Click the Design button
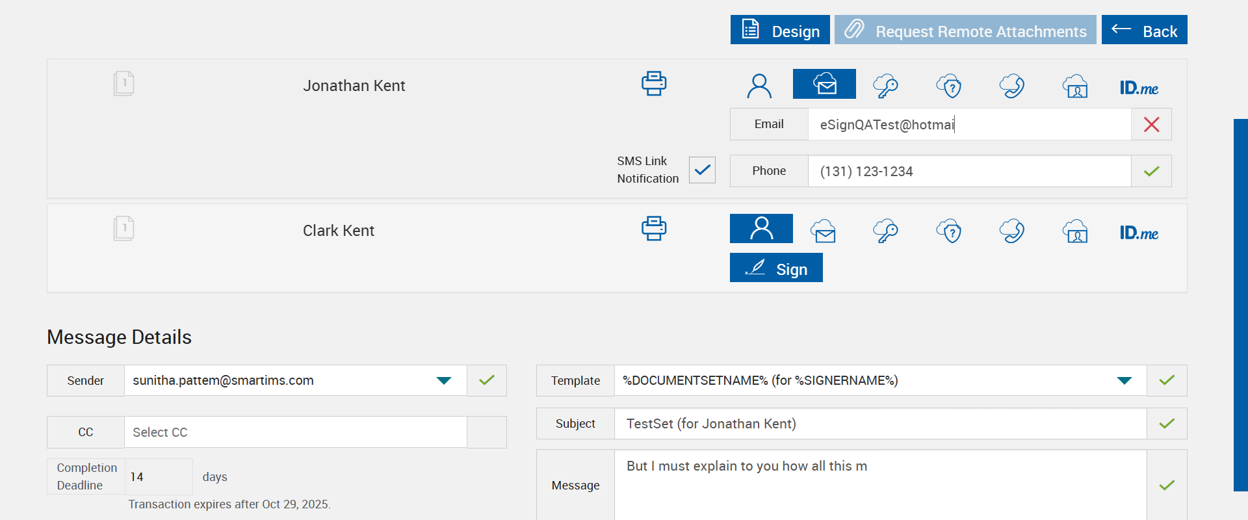The width and height of the screenshot is (1248, 520). pyautogui.click(x=780, y=30)
